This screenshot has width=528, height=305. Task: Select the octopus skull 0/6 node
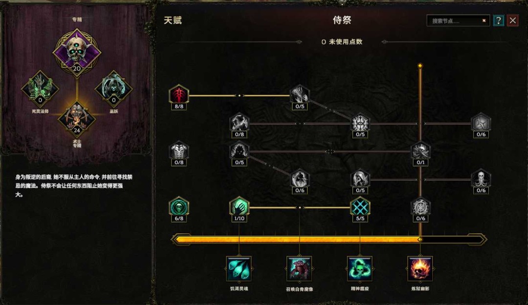[x=481, y=178]
